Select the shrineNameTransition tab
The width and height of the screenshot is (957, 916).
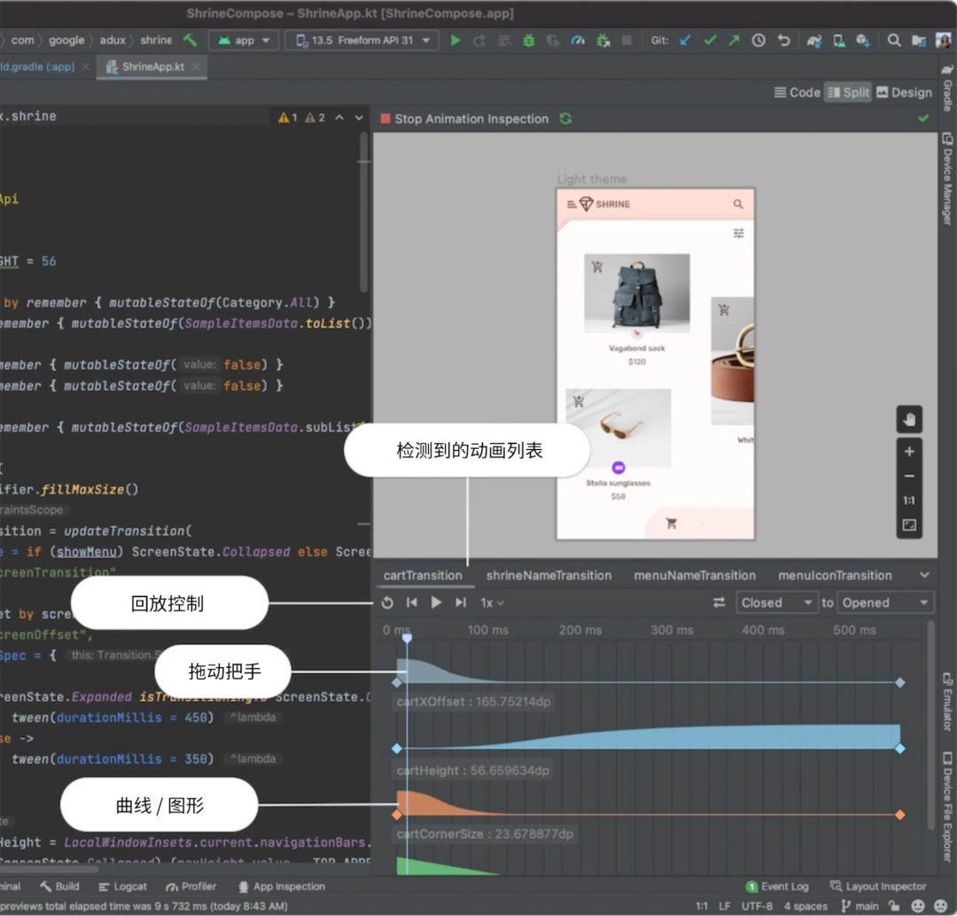pos(549,575)
